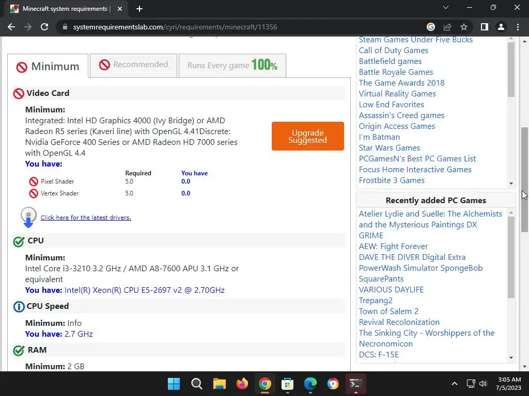This screenshot has height=396, width=529.
Task: Click the CPU Speed info icon
Action: point(19,306)
